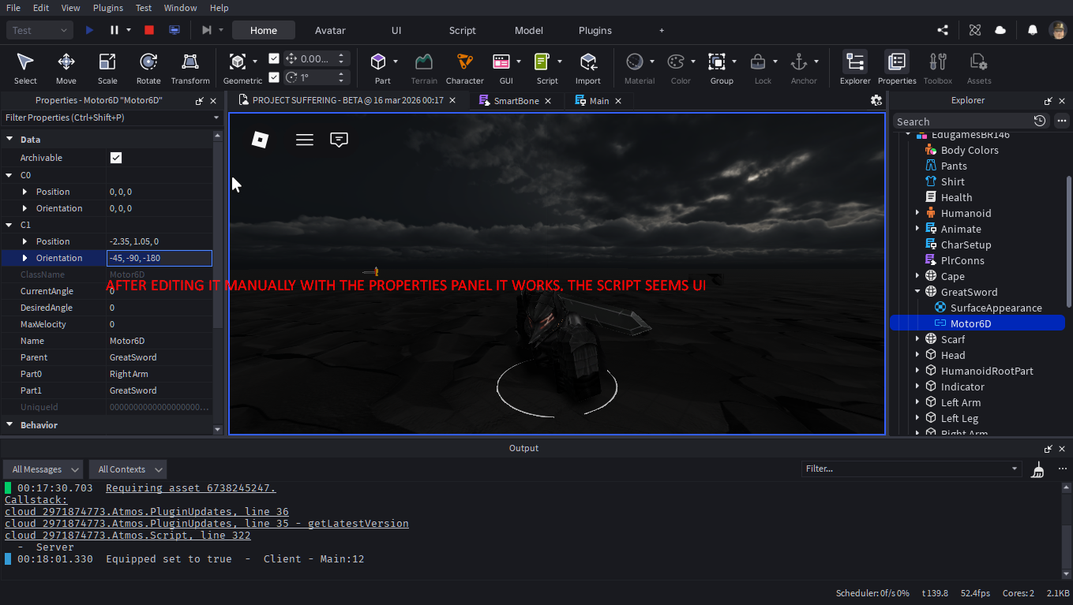The image size is (1073, 605).
Task: Select SurfaceAppearance in Explorer
Action: tap(987, 308)
